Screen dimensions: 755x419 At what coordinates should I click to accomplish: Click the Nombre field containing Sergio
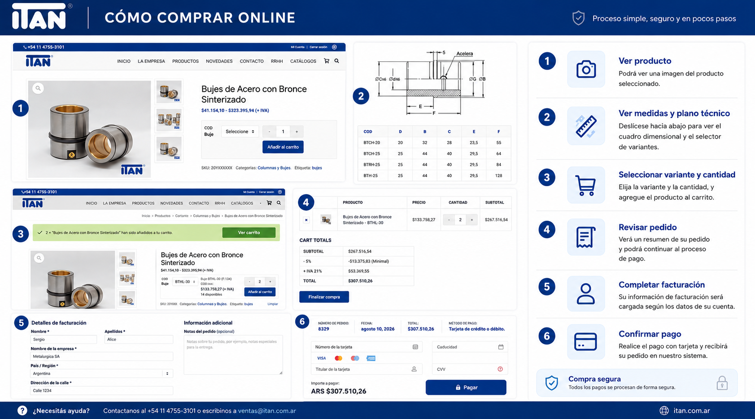(64, 340)
